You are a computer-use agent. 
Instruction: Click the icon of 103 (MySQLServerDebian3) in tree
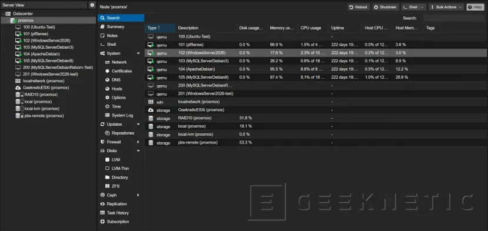pyautogui.click(x=18, y=48)
